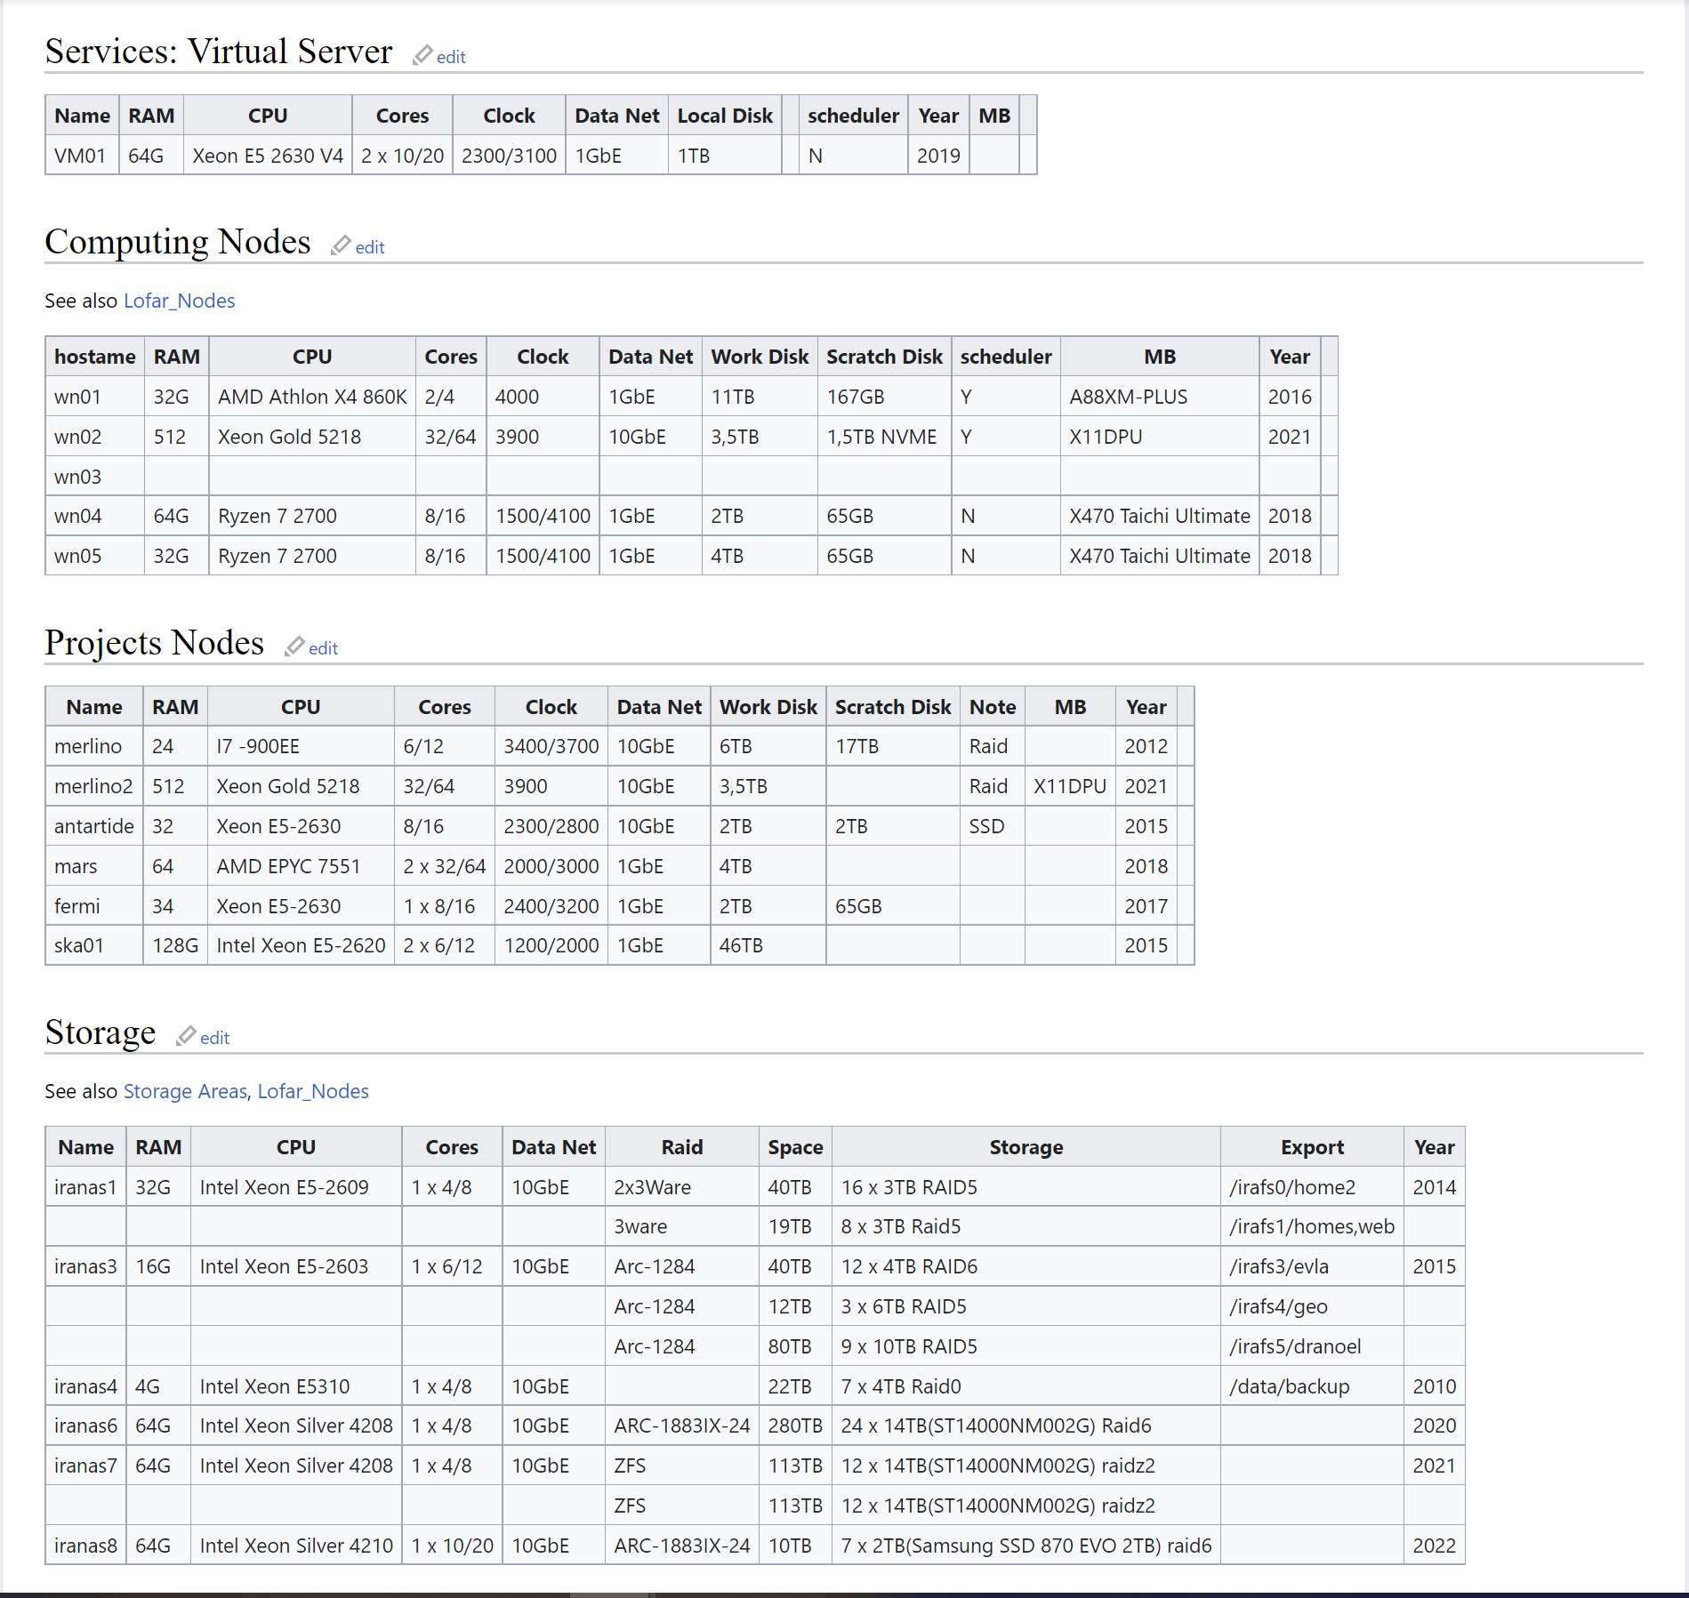Click the iranas8 storage name cell
The width and height of the screenshot is (1689, 1598).
(x=85, y=1546)
